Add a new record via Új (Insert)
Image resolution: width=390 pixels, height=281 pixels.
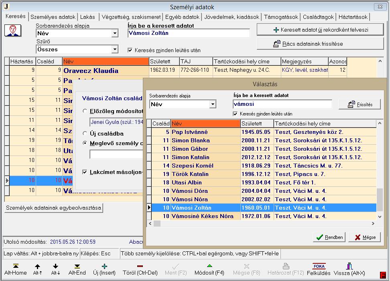point(104,269)
